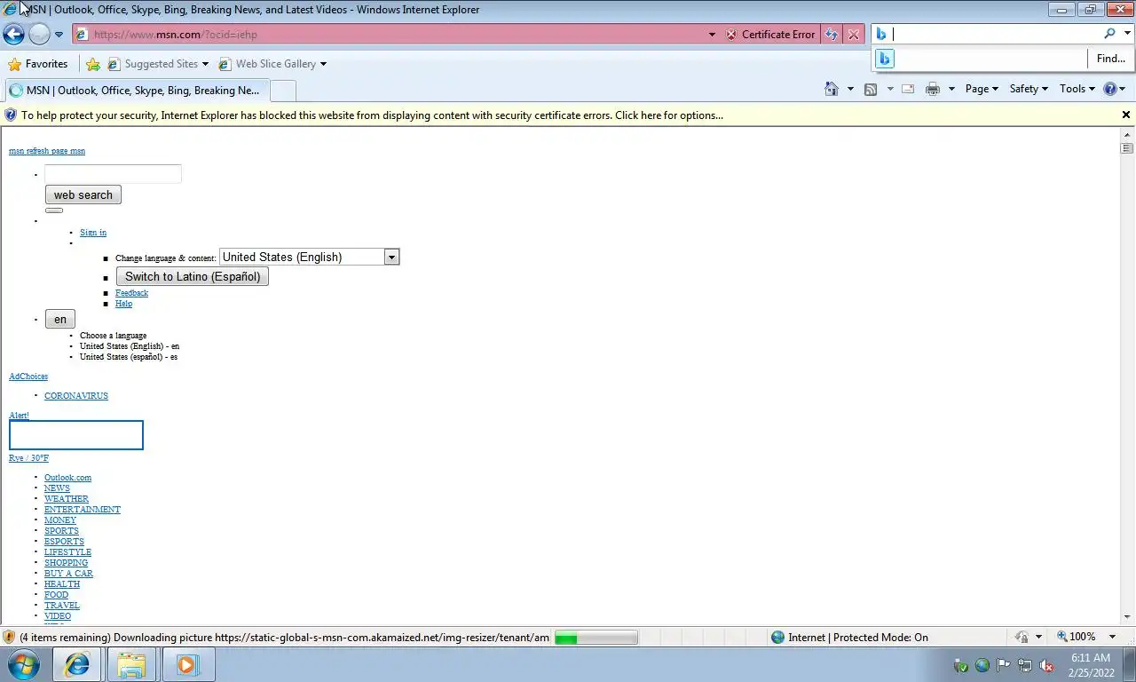Open the Suggested Sites dropdown

pos(158,64)
